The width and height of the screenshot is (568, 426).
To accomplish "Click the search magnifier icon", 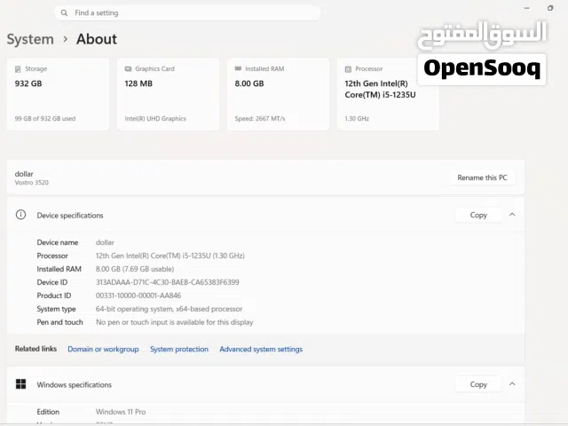I will pyautogui.click(x=64, y=13).
